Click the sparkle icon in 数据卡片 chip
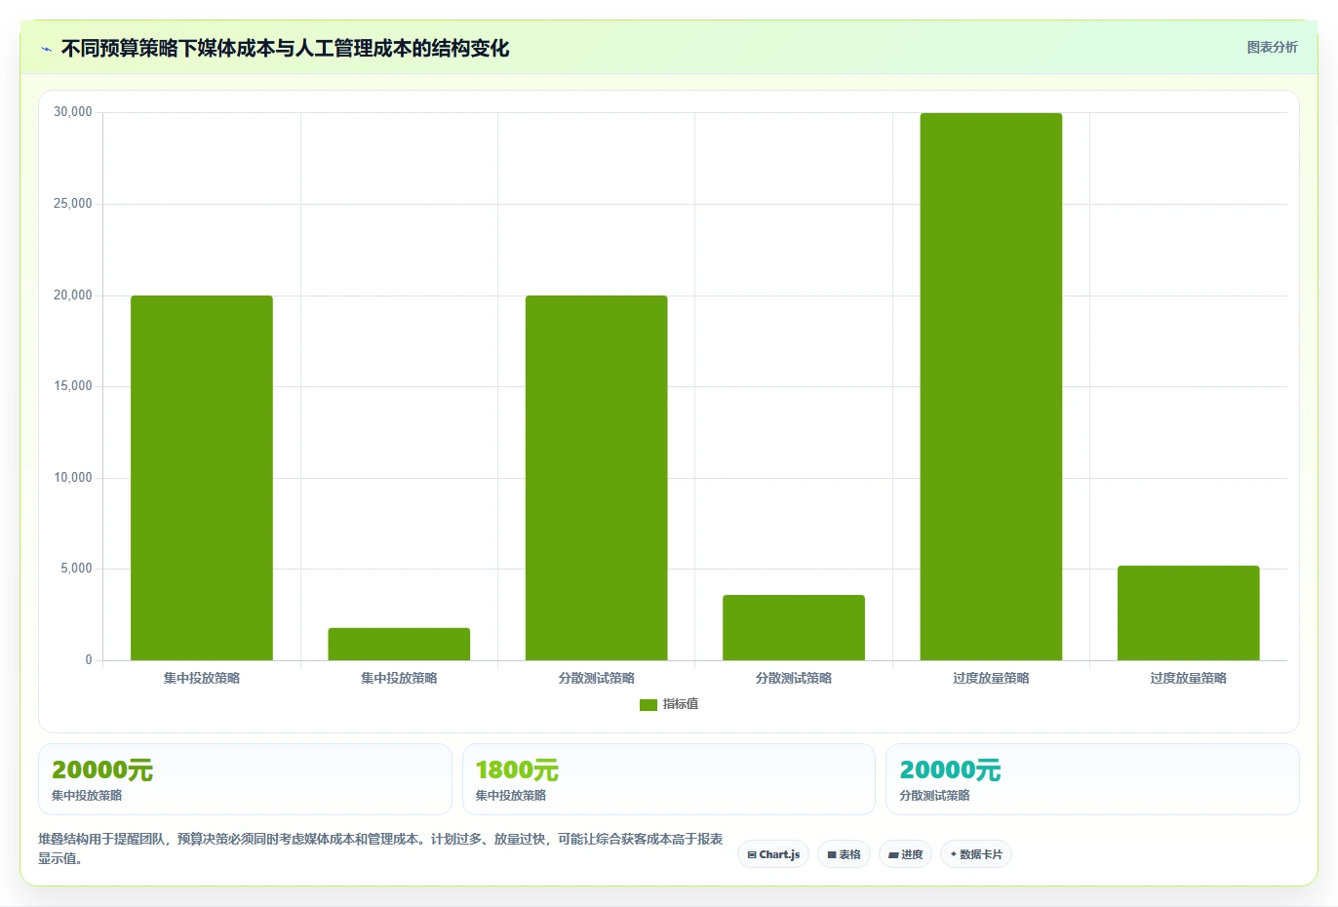Viewport: 1338px width, 907px height. tap(953, 854)
